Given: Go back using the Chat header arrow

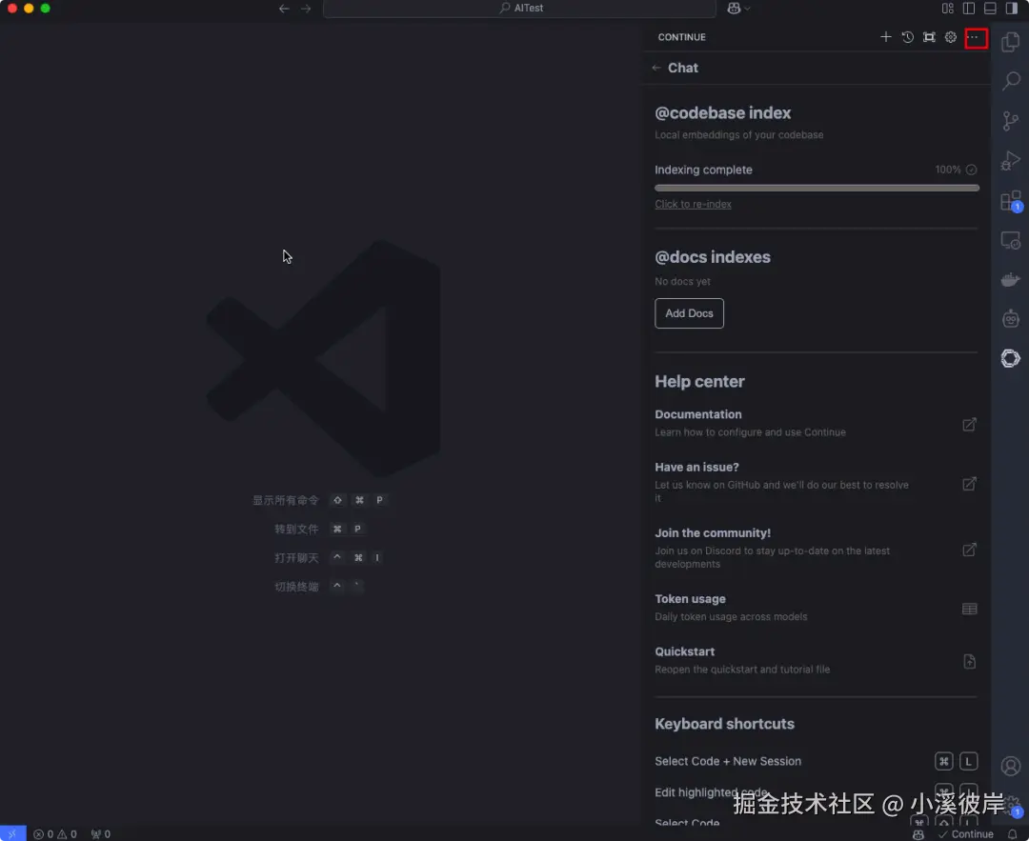Looking at the screenshot, I should pos(655,68).
